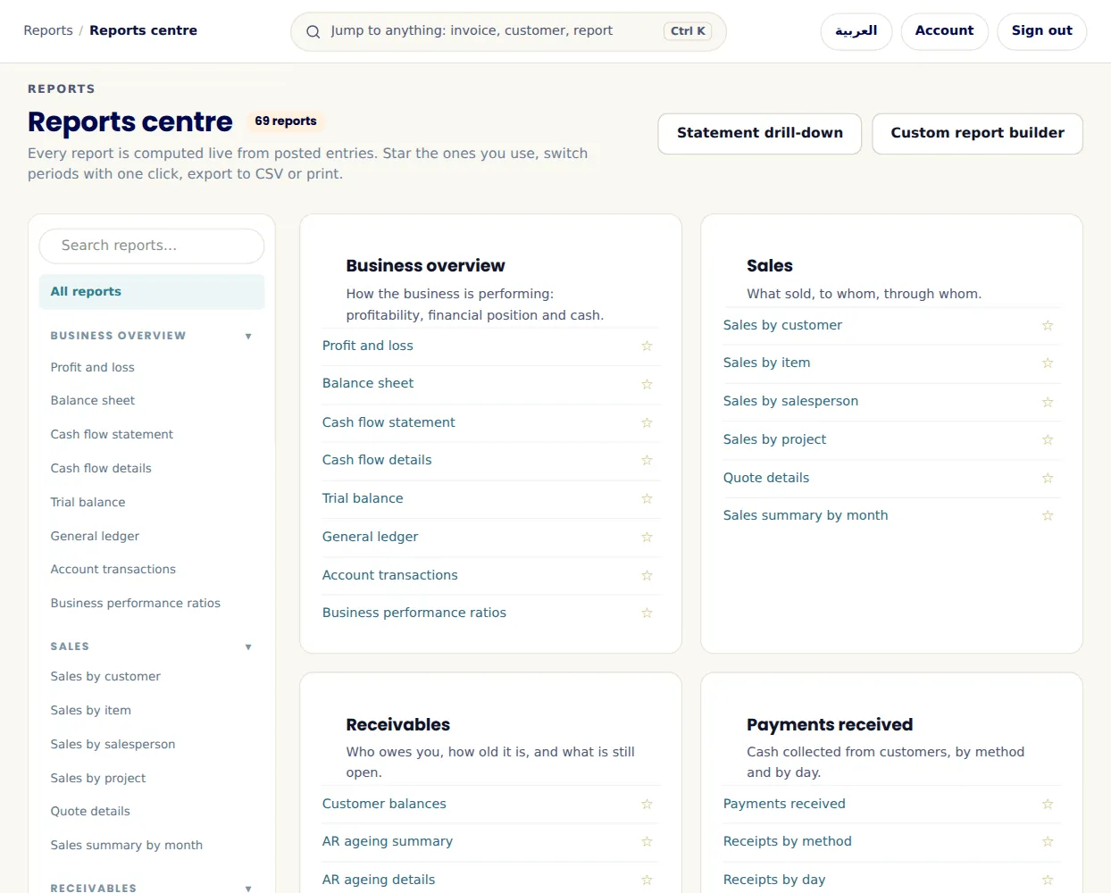Star the Customer balances report
1111x893 pixels.
(647, 804)
